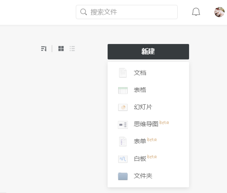
Task: Switch to list view
Action: click(x=72, y=48)
